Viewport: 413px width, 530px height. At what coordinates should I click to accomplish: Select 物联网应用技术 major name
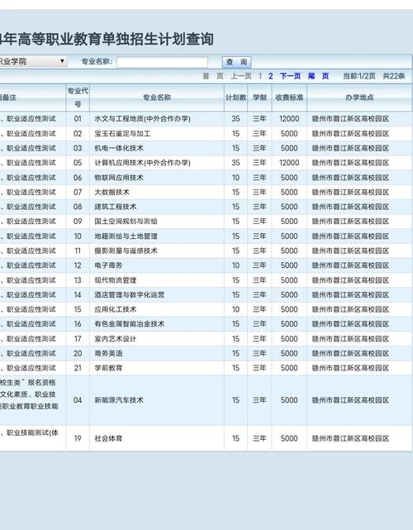coord(119,178)
